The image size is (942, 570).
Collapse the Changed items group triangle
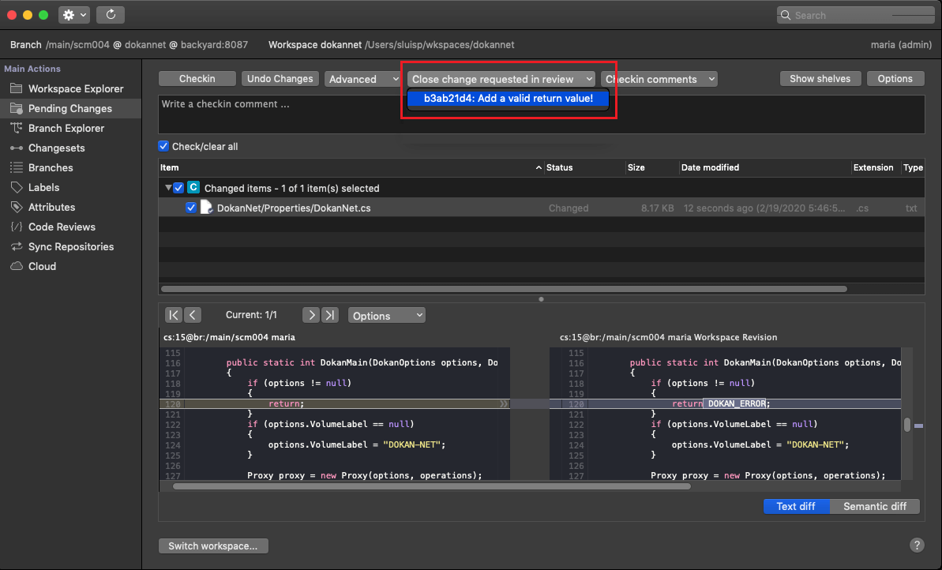[x=168, y=188]
